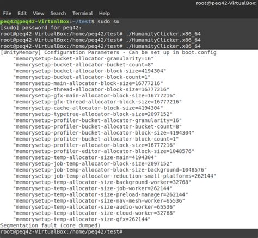Image resolution: width=258 pixels, height=238 pixels.
Task: Click 'memorysetup-cache-allocator-block-size=4194304' line
Action: point(88,108)
